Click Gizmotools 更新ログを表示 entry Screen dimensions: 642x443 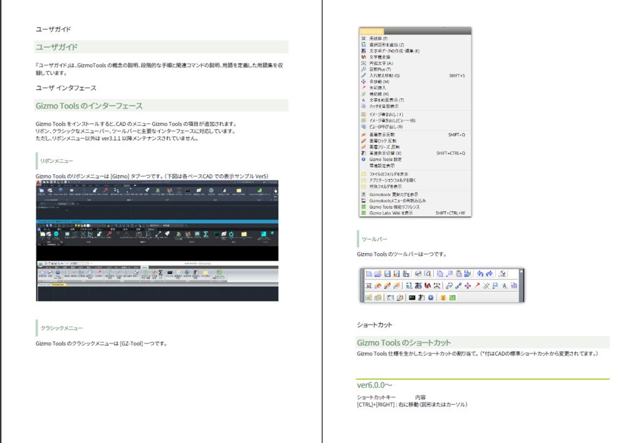394,195
